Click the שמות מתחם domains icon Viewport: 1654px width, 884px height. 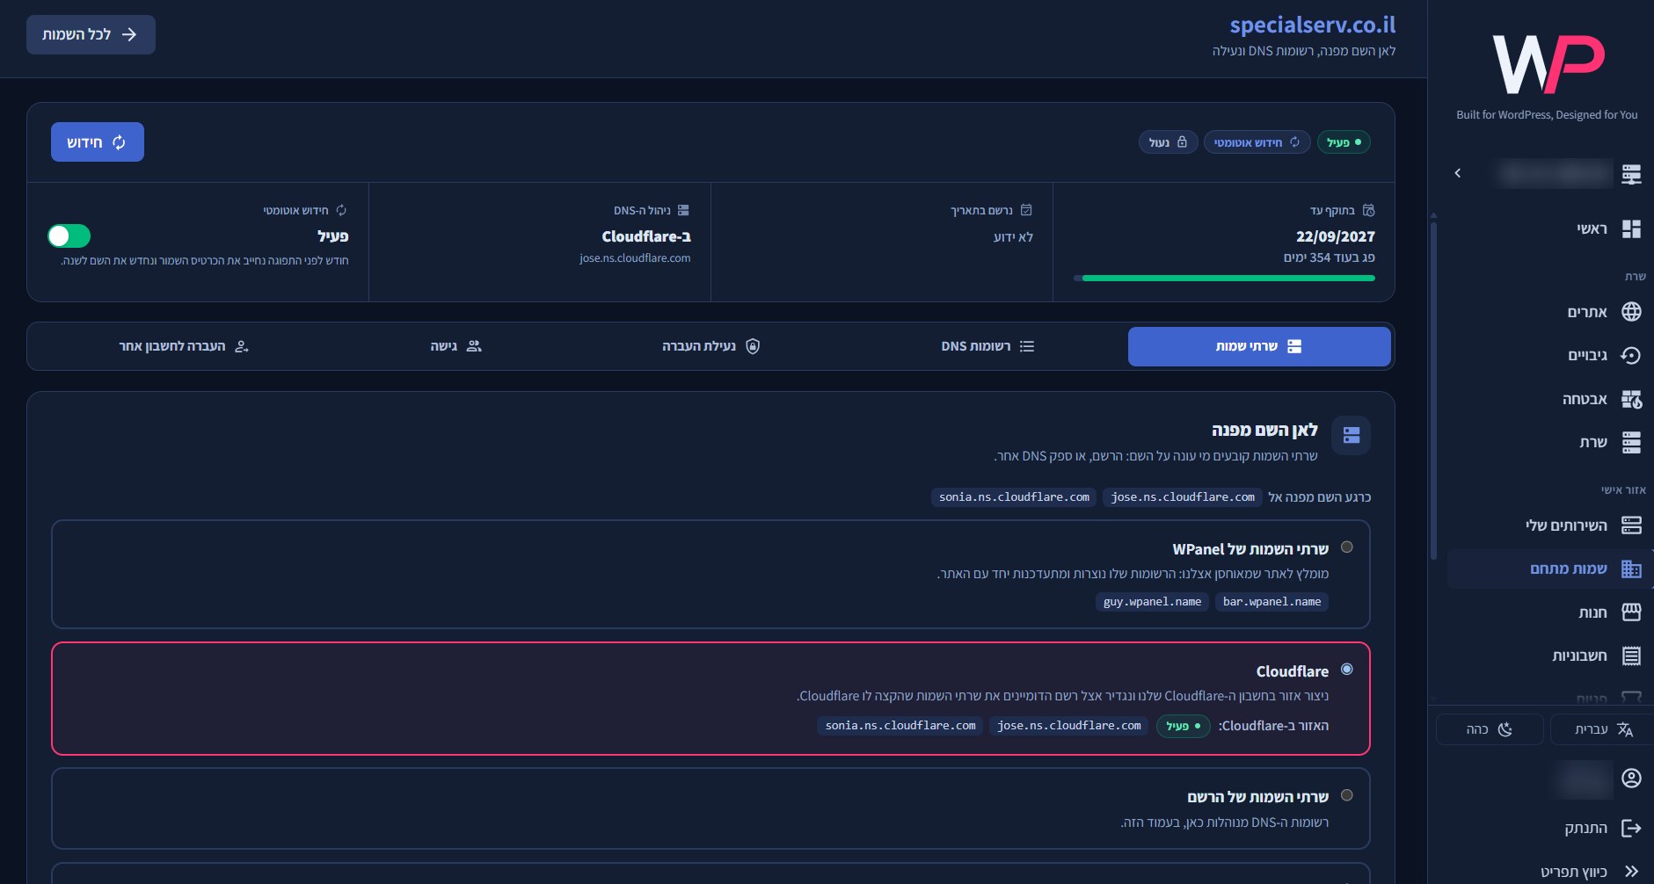(1631, 569)
